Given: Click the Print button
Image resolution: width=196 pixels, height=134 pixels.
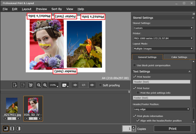Looking at the screenshot, I should pyautogui.click(x=172, y=129).
